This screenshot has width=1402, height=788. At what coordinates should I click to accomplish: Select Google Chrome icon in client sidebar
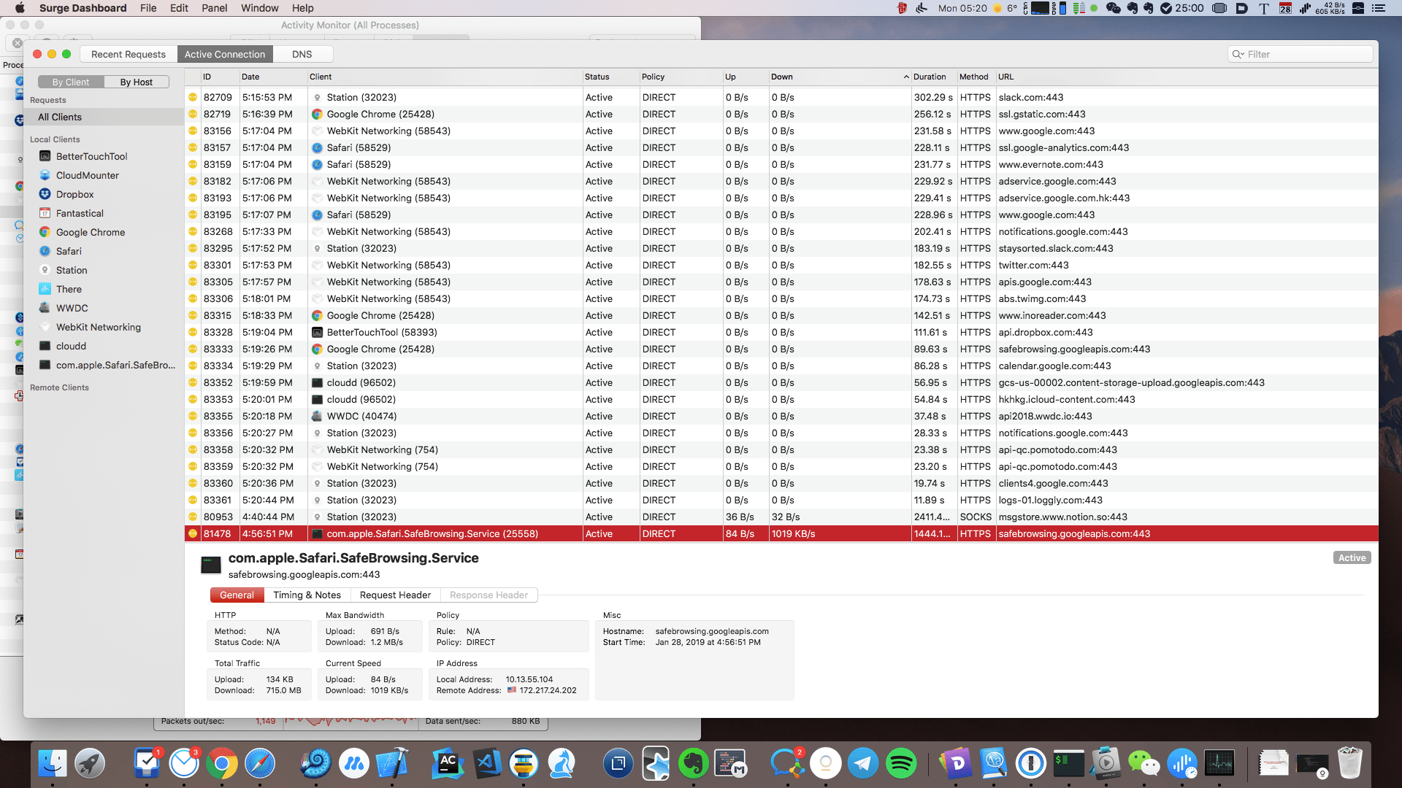[45, 232]
